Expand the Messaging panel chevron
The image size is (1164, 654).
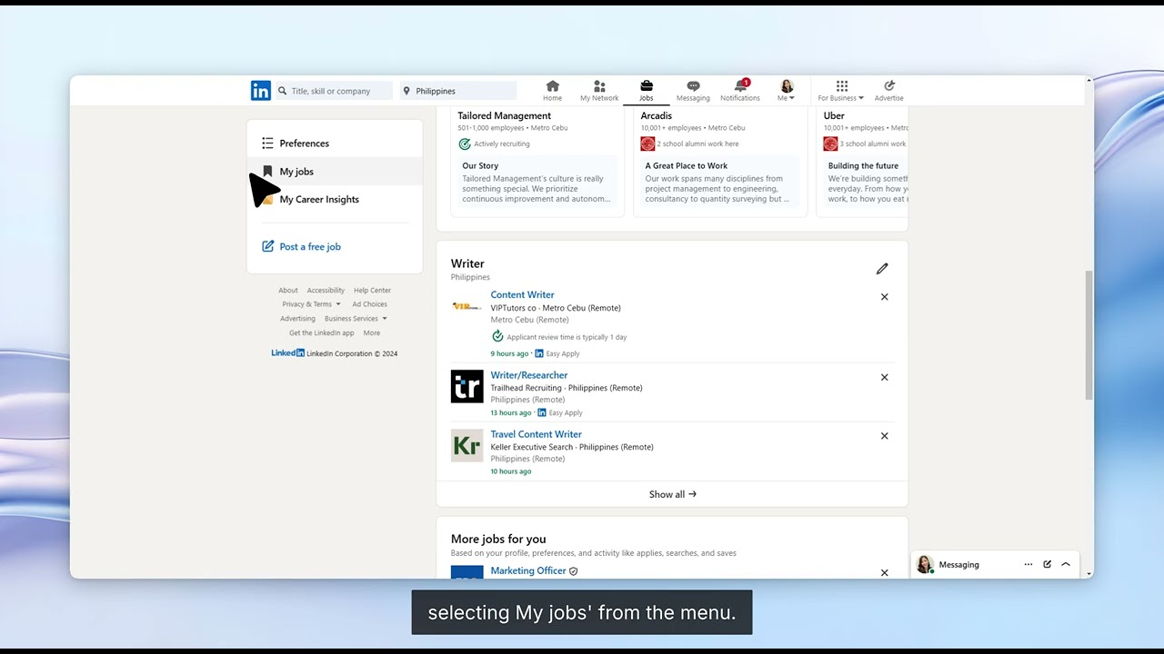tap(1066, 564)
